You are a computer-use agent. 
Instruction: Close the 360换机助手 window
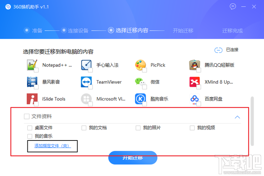254,7
